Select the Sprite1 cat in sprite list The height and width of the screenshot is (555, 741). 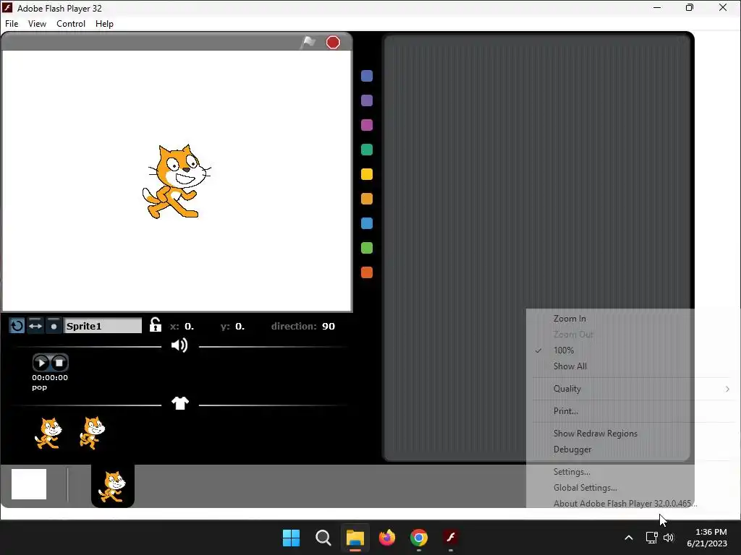point(112,486)
